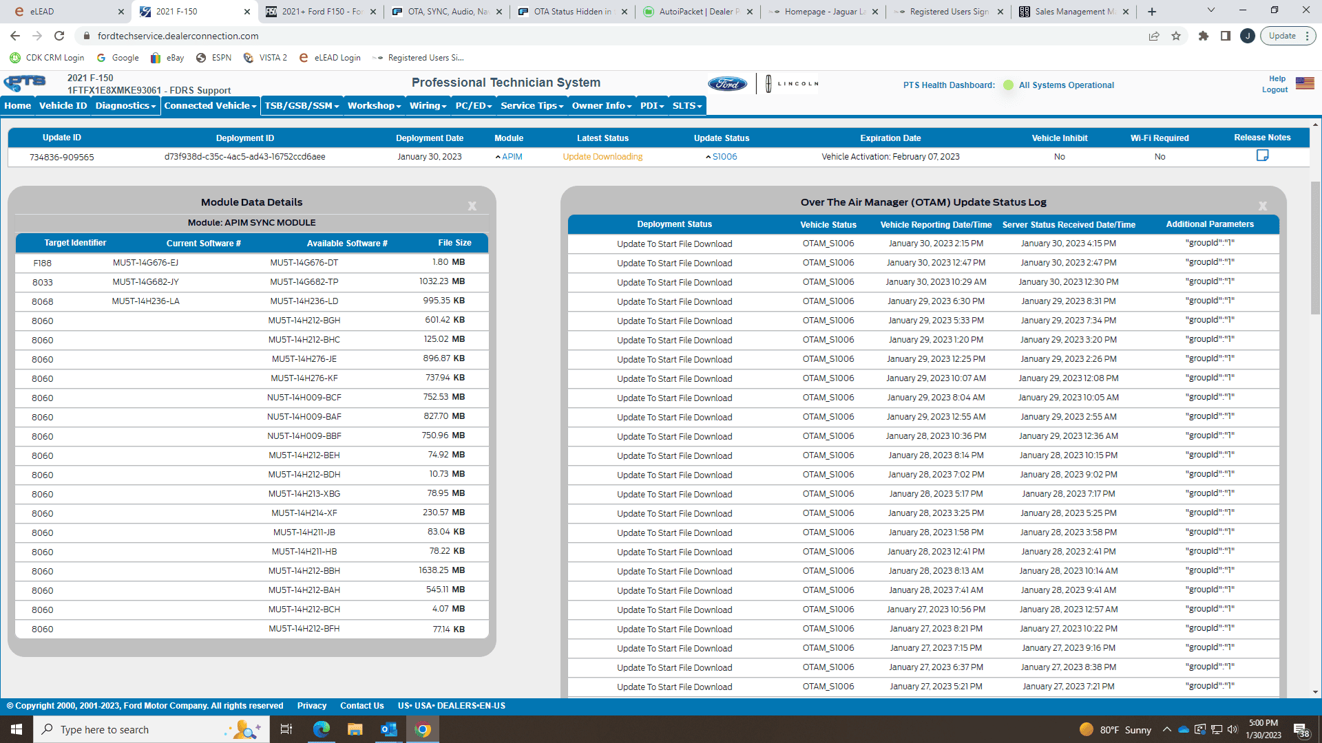Open the Release Notes document icon
Image resolution: width=1322 pixels, height=743 pixels.
pyautogui.click(x=1262, y=155)
